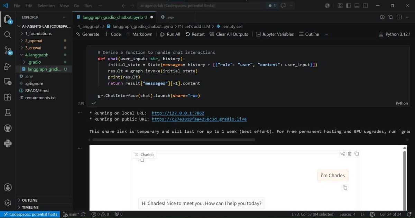
Task: Open the Extensions view
Action: point(8,98)
